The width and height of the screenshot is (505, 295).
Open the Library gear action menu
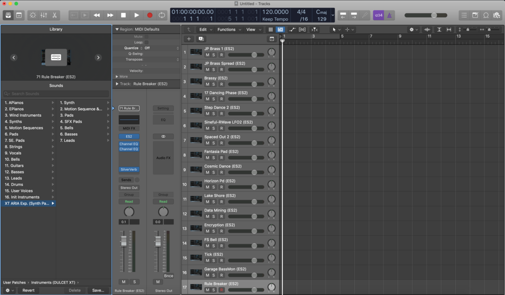click(x=10, y=290)
